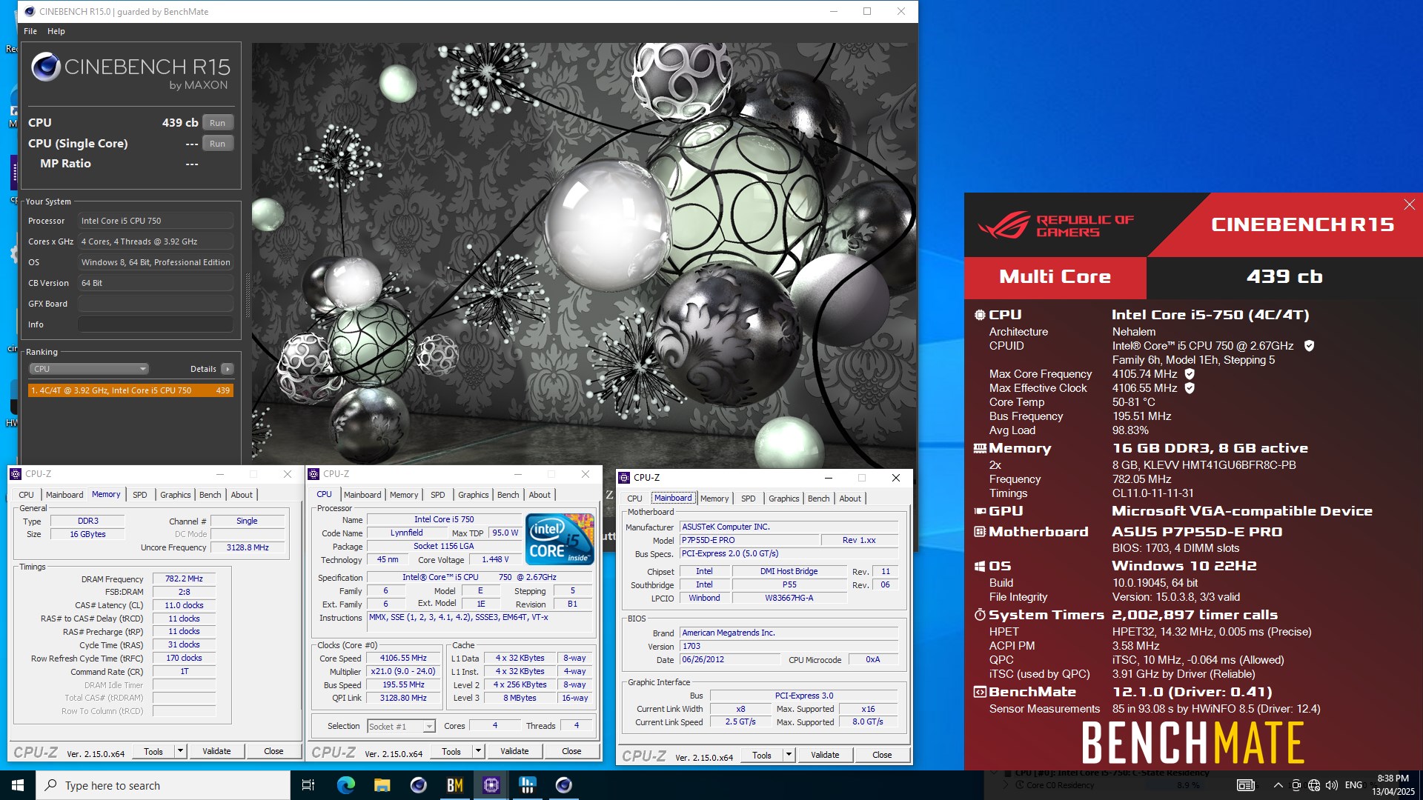
Task: Click the System Timers stopwatch icon
Action: (x=980, y=615)
